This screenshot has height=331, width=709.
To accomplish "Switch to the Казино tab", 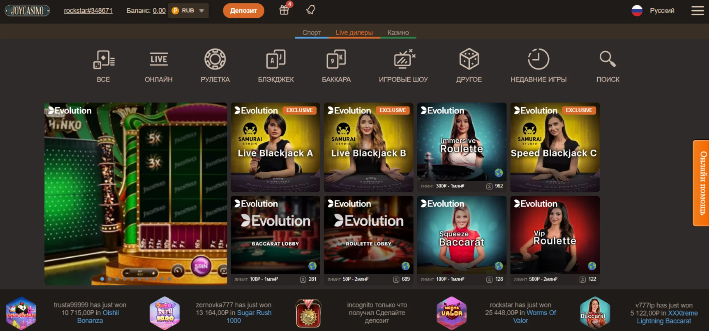I will pyautogui.click(x=398, y=32).
